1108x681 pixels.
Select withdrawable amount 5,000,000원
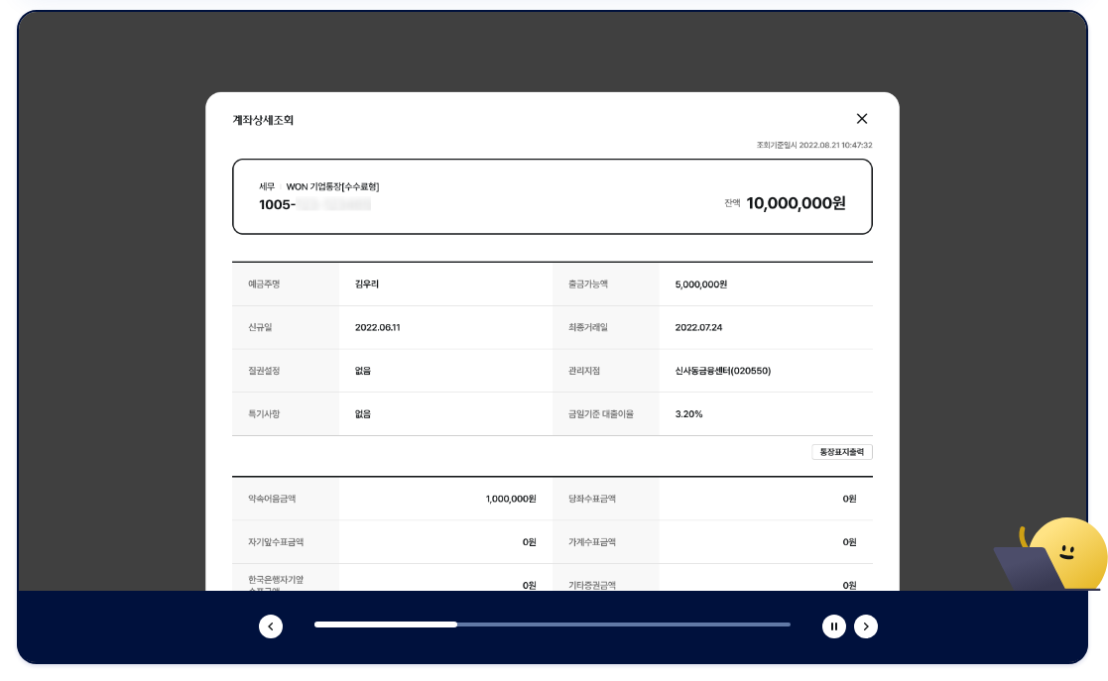click(x=701, y=284)
